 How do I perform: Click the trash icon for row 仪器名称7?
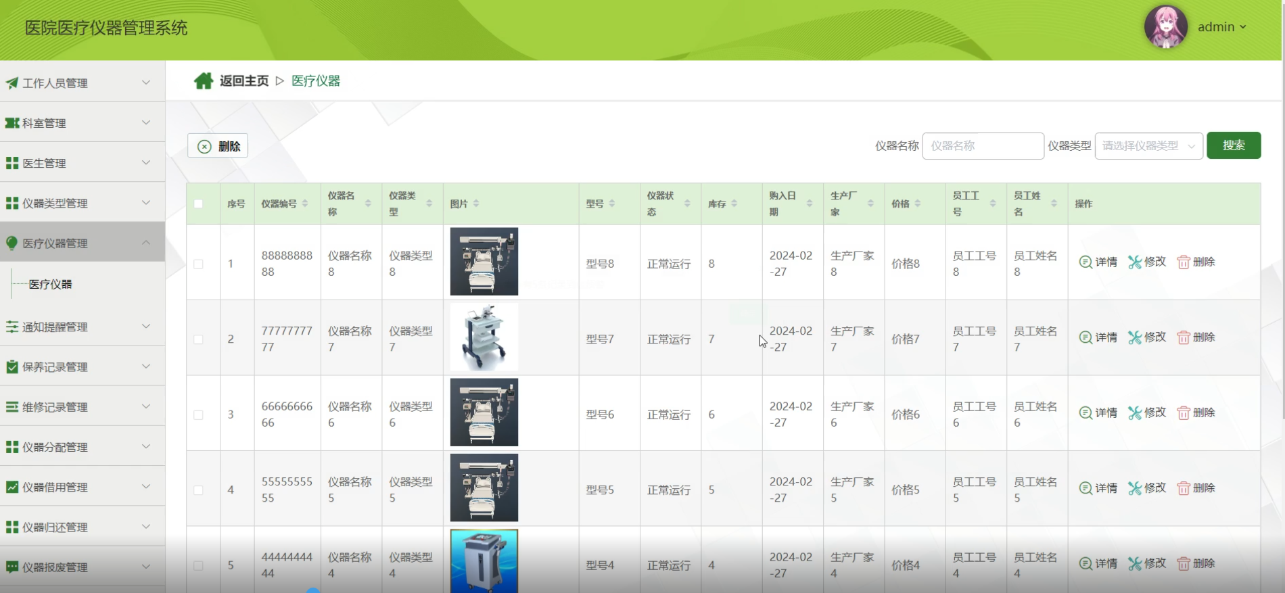point(1184,337)
